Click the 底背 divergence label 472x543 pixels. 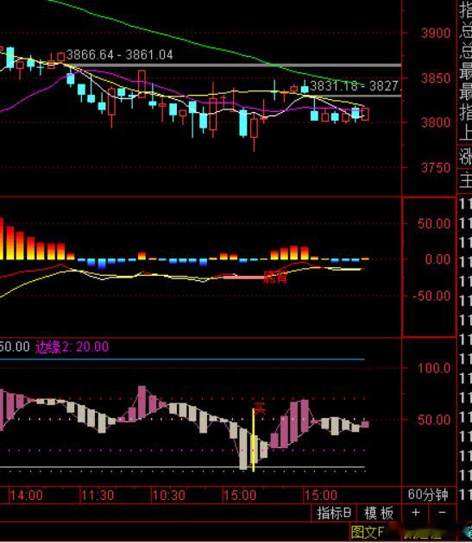(275, 278)
